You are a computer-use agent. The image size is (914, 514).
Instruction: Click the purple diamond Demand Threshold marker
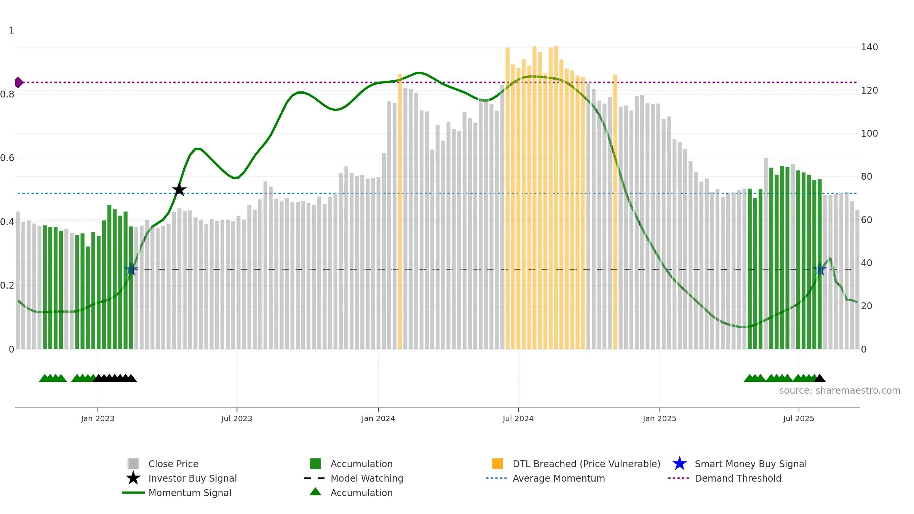pos(19,82)
